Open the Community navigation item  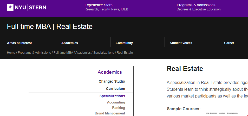124,43
